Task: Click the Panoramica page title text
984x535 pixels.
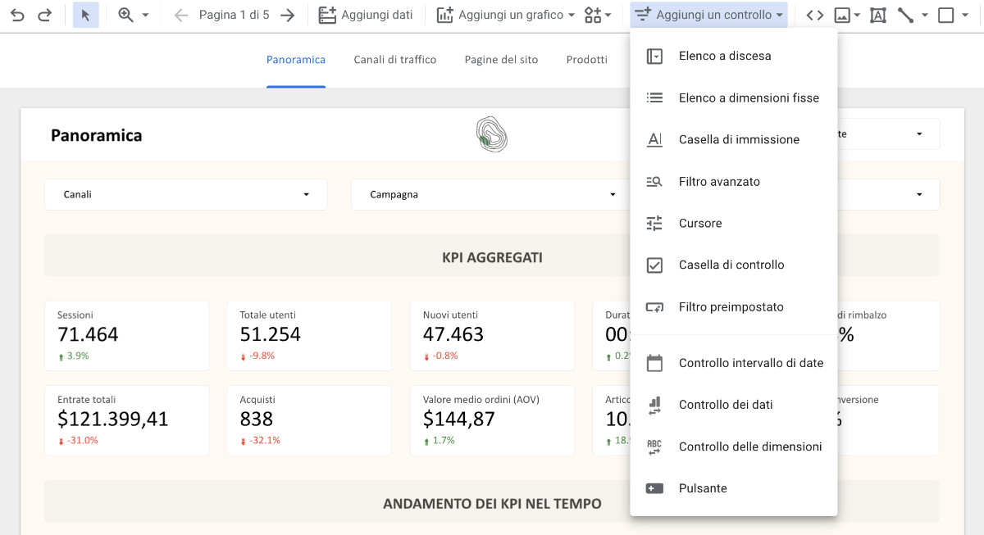Action: [x=97, y=135]
